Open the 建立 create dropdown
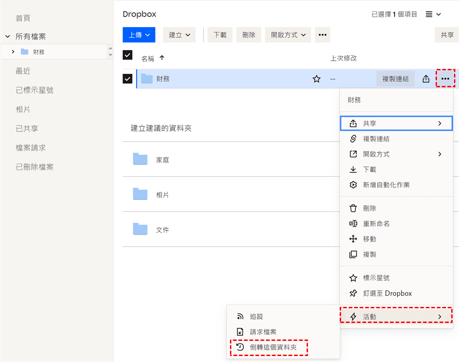The width and height of the screenshot is (459, 362). 179,35
